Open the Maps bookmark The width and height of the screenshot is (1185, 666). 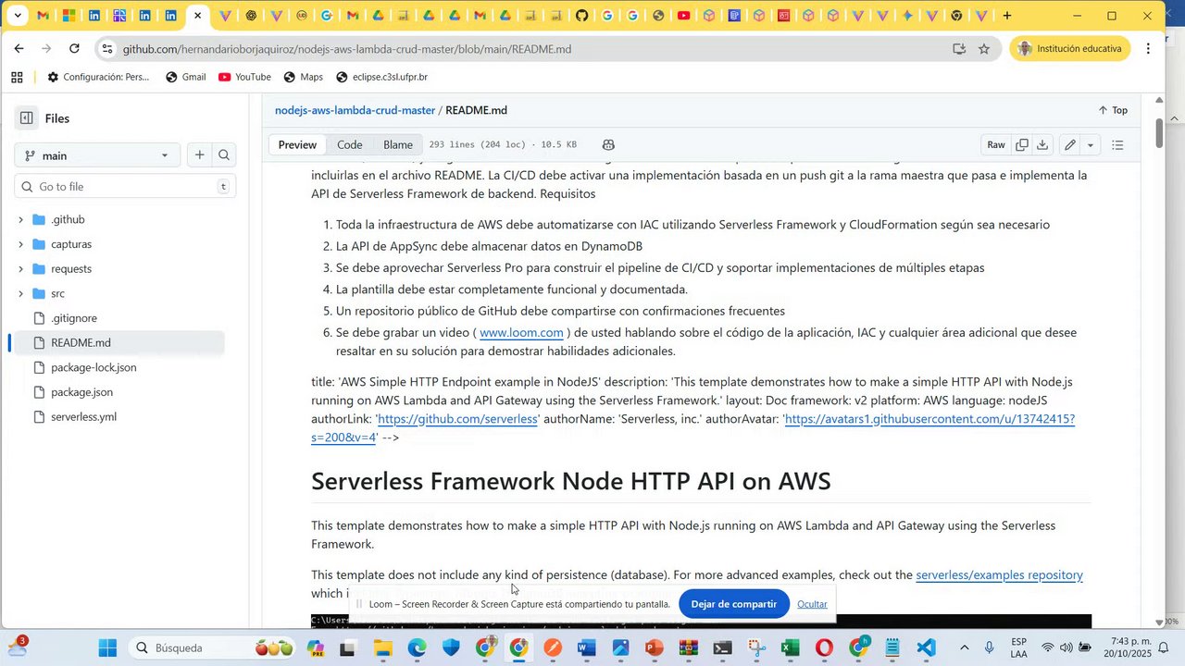tap(303, 78)
